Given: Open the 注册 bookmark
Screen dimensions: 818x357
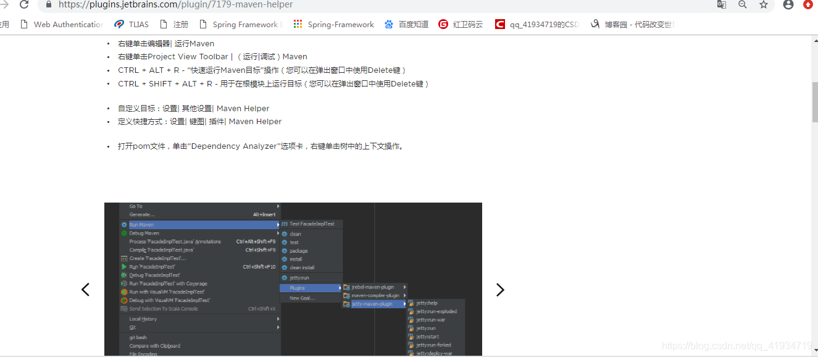Looking at the screenshot, I should click(x=174, y=24).
